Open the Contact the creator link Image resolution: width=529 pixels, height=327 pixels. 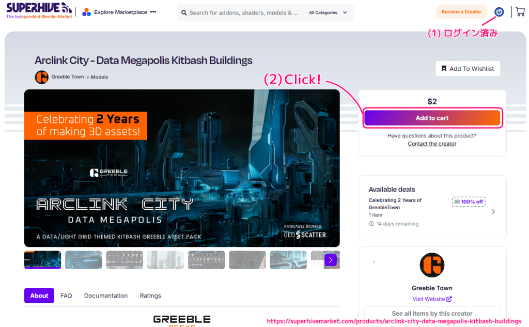tap(432, 144)
